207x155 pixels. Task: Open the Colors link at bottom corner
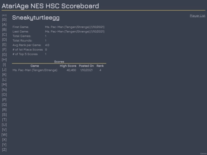click(204, 153)
